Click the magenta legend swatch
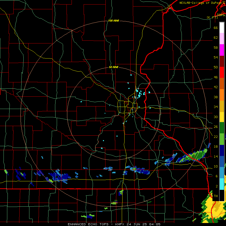226x226 pixels. click(x=222, y=50)
